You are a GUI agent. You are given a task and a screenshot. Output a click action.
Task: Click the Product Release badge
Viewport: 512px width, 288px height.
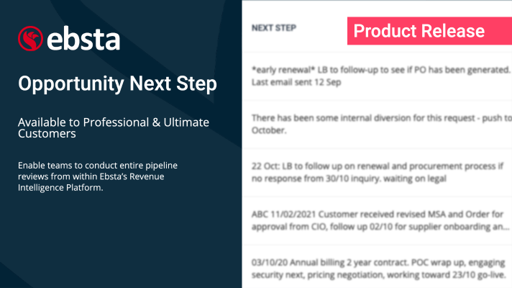pos(419,31)
